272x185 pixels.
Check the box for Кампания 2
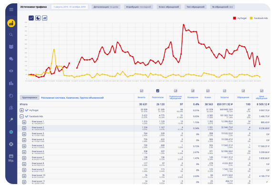point(29,128)
